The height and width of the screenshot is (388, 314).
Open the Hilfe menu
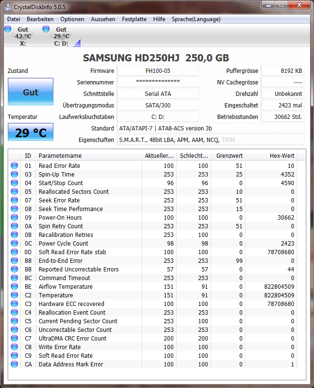(x=159, y=19)
